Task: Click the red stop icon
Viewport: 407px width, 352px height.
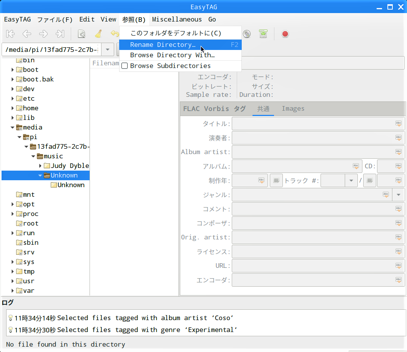Action: [x=285, y=34]
